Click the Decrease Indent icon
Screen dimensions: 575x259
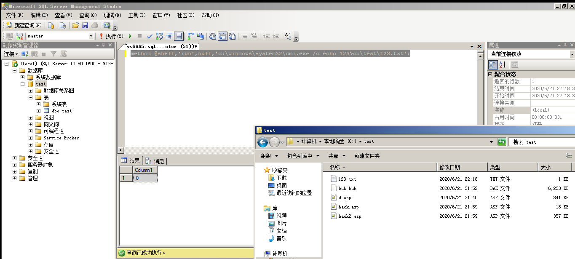(x=266, y=36)
